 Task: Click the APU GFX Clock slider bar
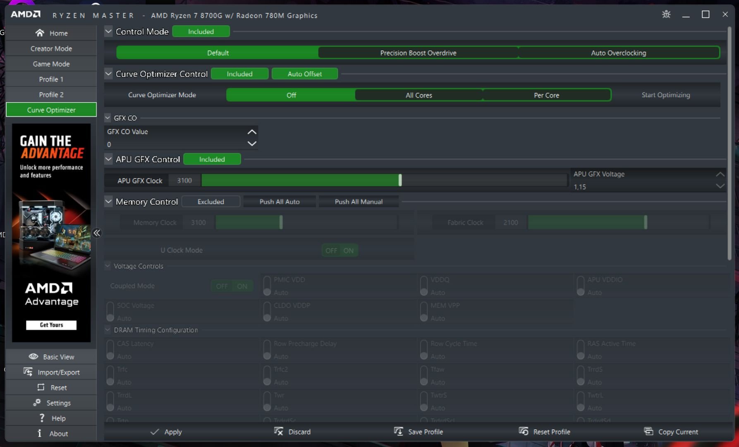point(384,180)
